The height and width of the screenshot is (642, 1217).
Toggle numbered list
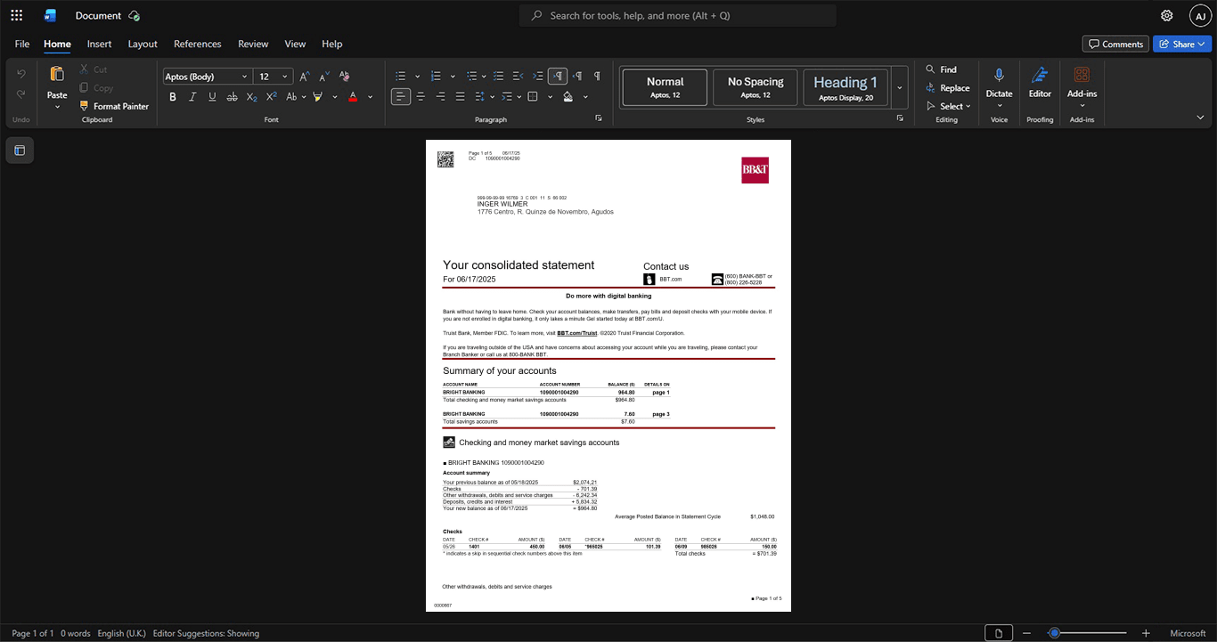pyautogui.click(x=437, y=77)
